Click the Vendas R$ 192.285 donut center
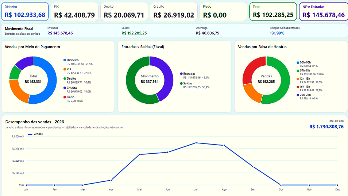 point(266,79)
